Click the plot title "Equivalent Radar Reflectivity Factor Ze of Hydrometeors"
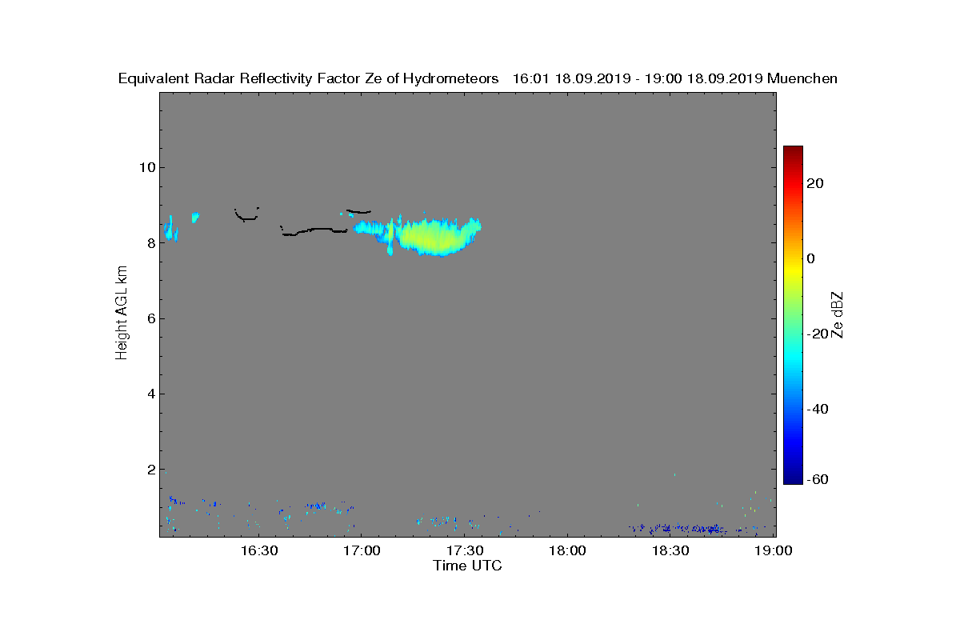Screen dimensions: 960x640 point(309,78)
